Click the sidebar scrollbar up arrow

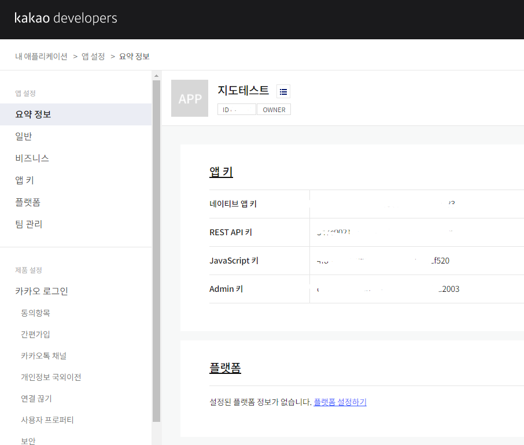coord(156,76)
